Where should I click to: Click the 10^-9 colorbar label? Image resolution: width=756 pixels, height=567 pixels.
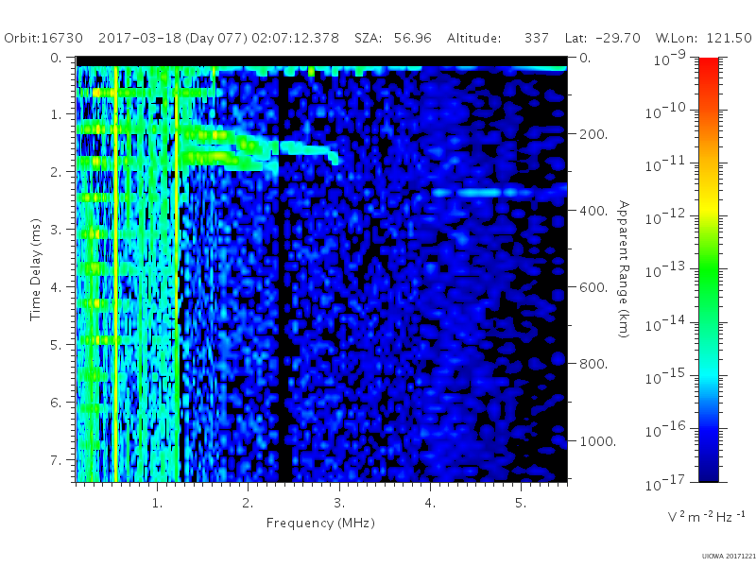coord(670,59)
